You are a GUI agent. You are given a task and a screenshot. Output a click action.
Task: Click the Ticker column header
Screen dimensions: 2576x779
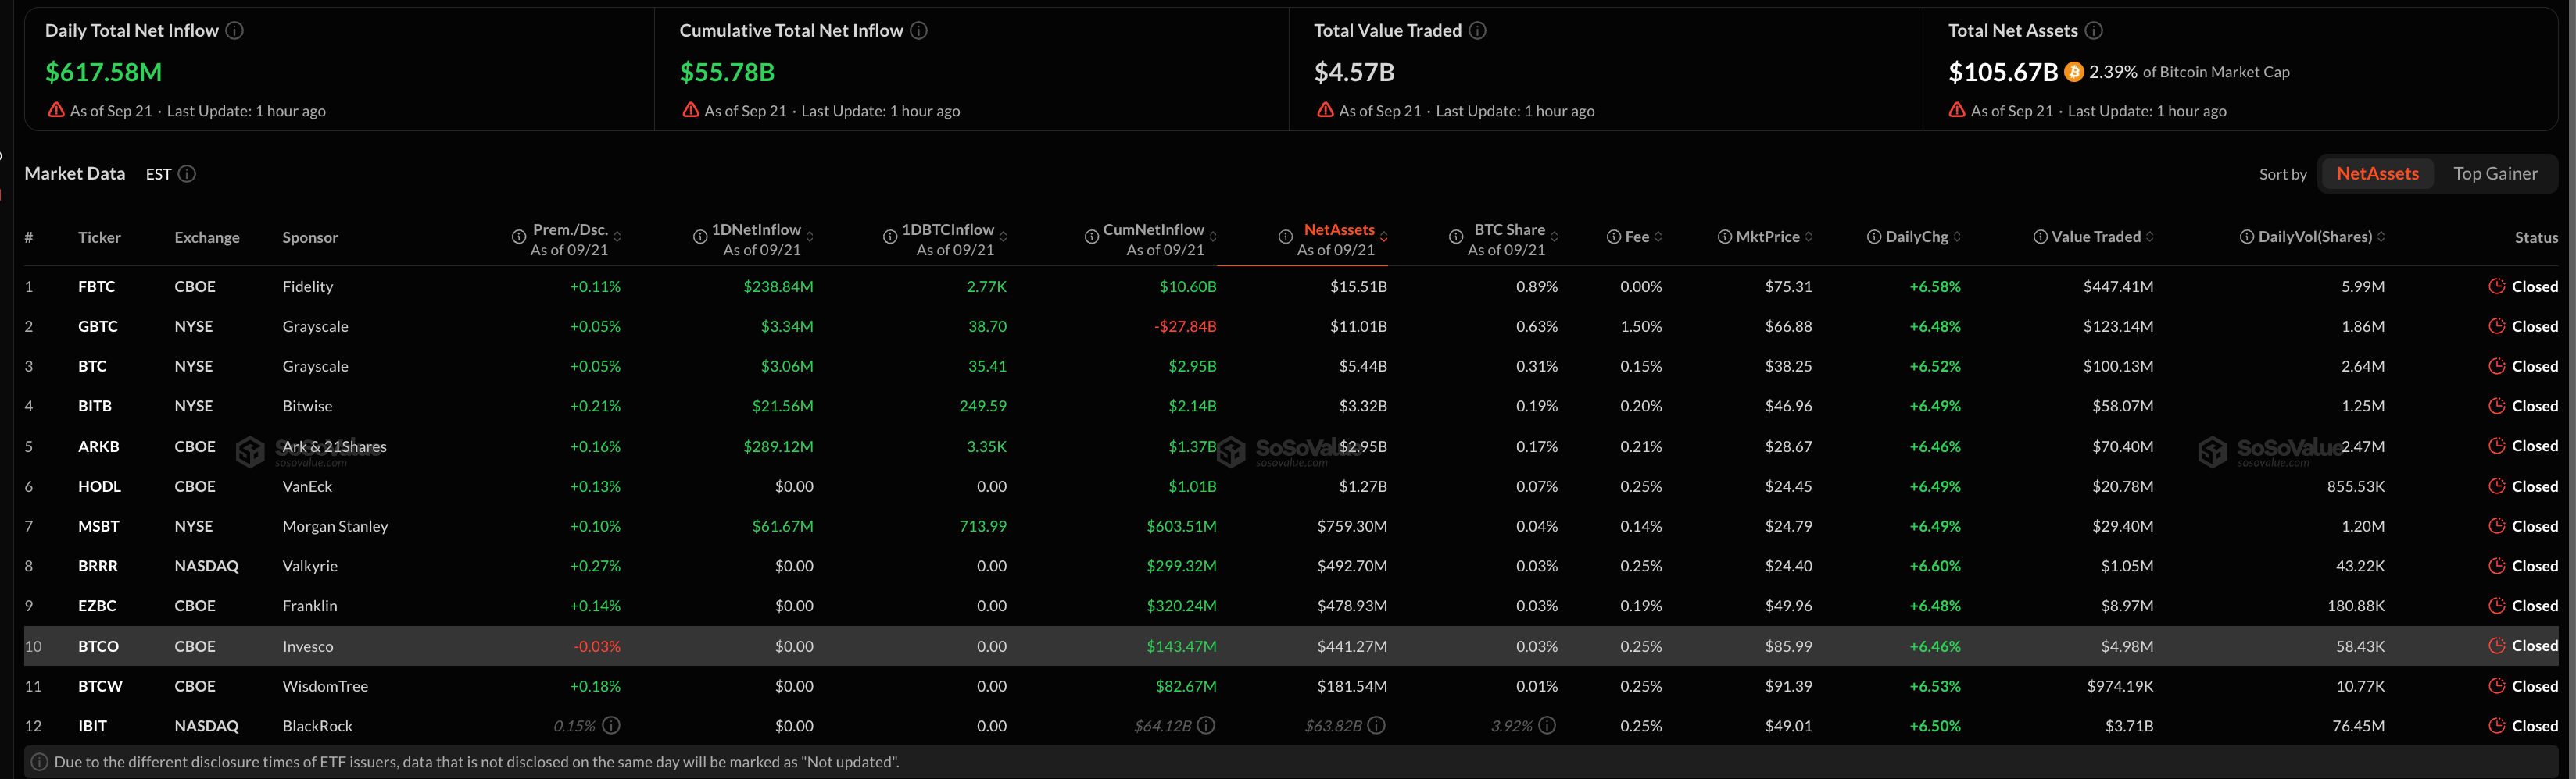click(x=99, y=237)
